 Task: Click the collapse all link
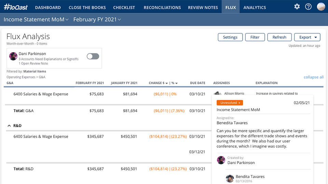coord(313,77)
